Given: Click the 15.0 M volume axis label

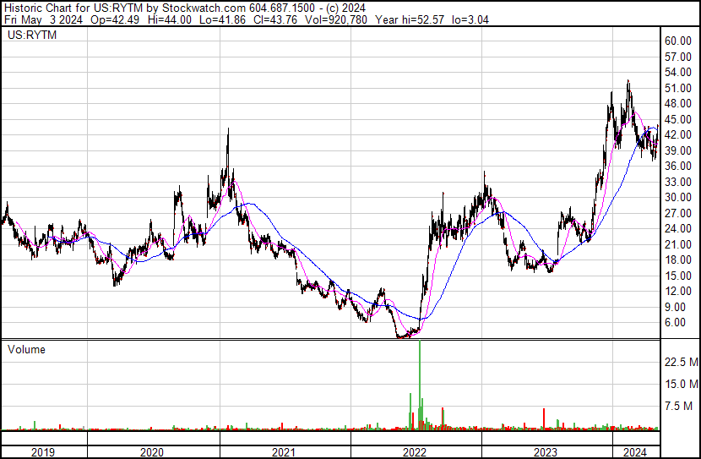Looking at the screenshot, I should tap(682, 384).
